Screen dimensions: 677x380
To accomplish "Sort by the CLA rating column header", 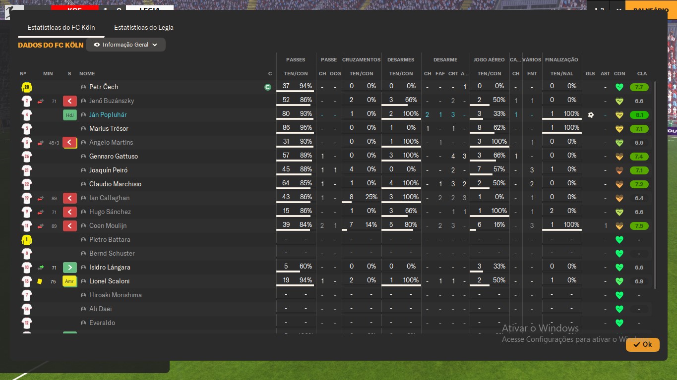I will (x=642, y=74).
